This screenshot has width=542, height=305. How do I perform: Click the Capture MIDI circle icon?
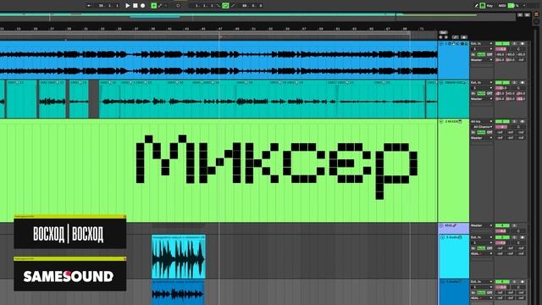coord(178,6)
